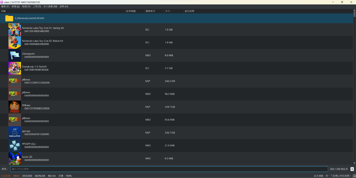The height and width of the screenshot is (178, 356).
Task: Click pfbneo icon in 346.2 KiB row
Action: click(15, 81)
